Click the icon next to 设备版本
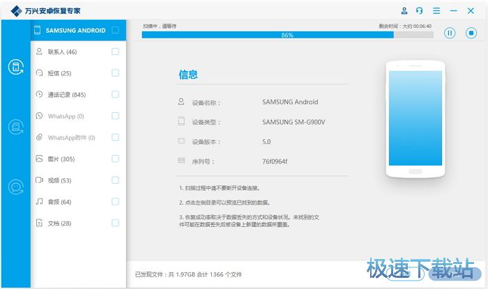 [181, 141]
